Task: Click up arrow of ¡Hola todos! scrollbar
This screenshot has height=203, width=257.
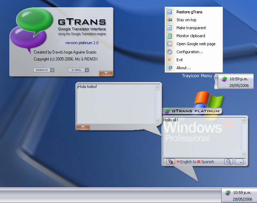Action: [158, 87]
